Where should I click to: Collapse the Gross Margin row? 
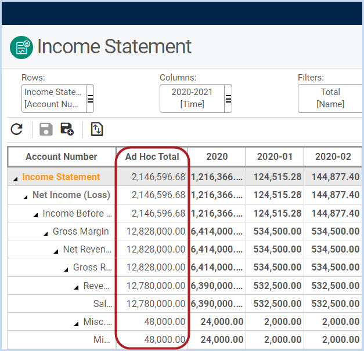pos(46,233)
